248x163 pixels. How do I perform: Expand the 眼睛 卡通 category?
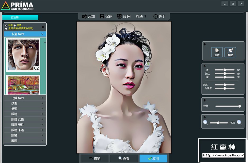point(25,130)
